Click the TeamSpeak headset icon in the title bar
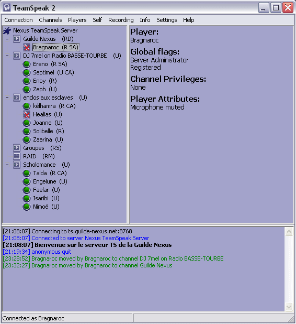Screen dimensions: 296x324 coord(7,8)
